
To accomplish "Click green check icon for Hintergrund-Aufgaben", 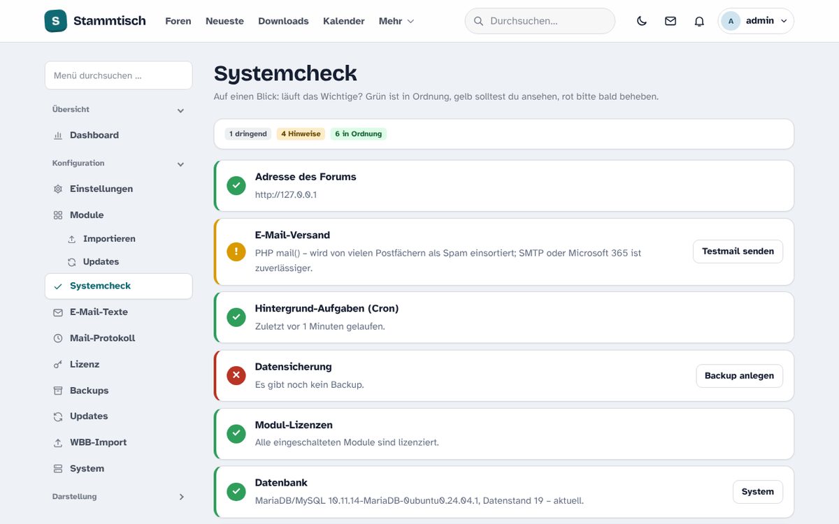I will click(x=236, y=317).
